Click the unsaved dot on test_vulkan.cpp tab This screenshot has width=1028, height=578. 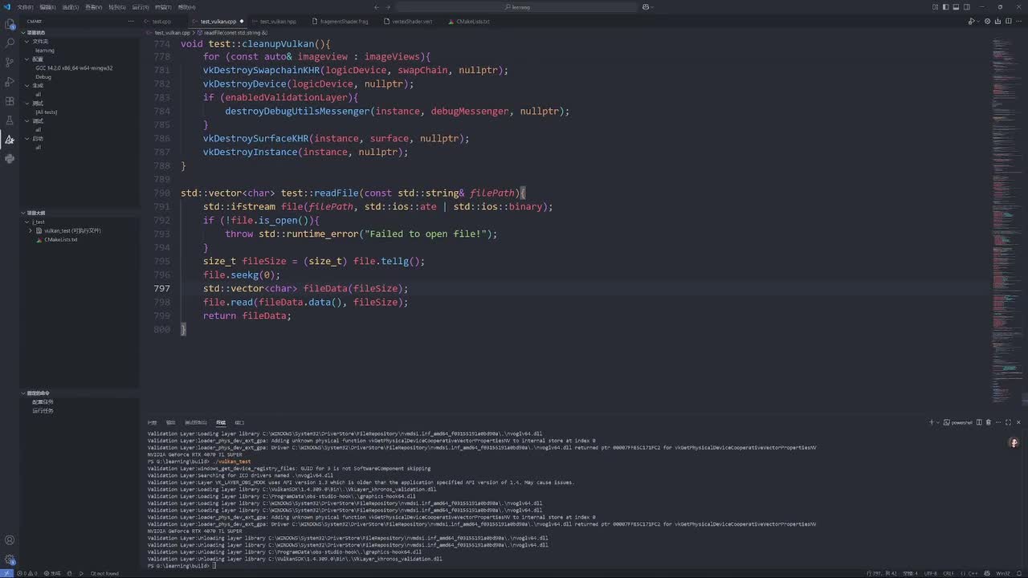(x=242, y=22)
